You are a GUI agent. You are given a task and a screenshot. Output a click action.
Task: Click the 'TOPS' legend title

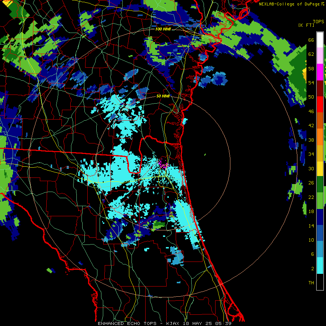coord(318,22)
